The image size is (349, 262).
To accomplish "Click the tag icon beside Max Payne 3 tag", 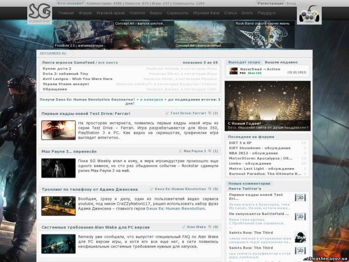I will click(x=180, y=151).
